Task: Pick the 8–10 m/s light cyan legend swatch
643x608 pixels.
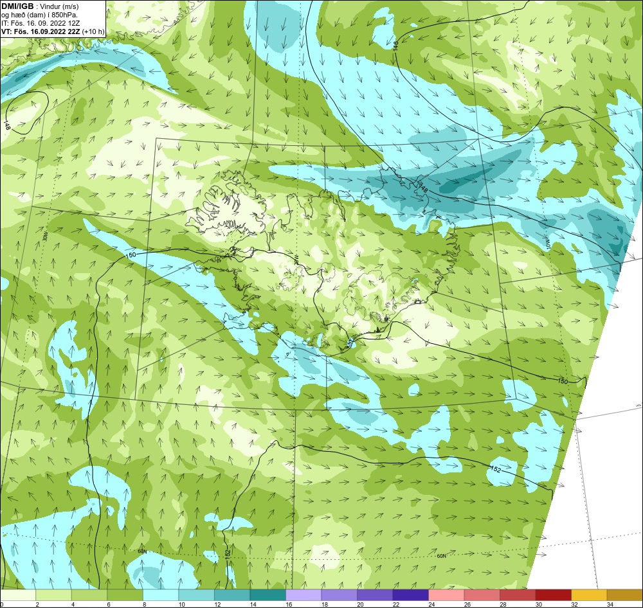Action: pyautogui.click(x=161, y=595)
